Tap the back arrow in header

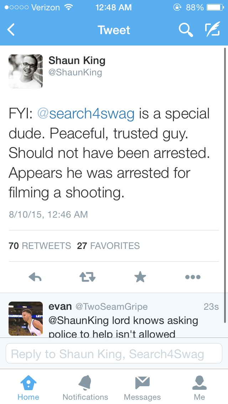[11, 30]
